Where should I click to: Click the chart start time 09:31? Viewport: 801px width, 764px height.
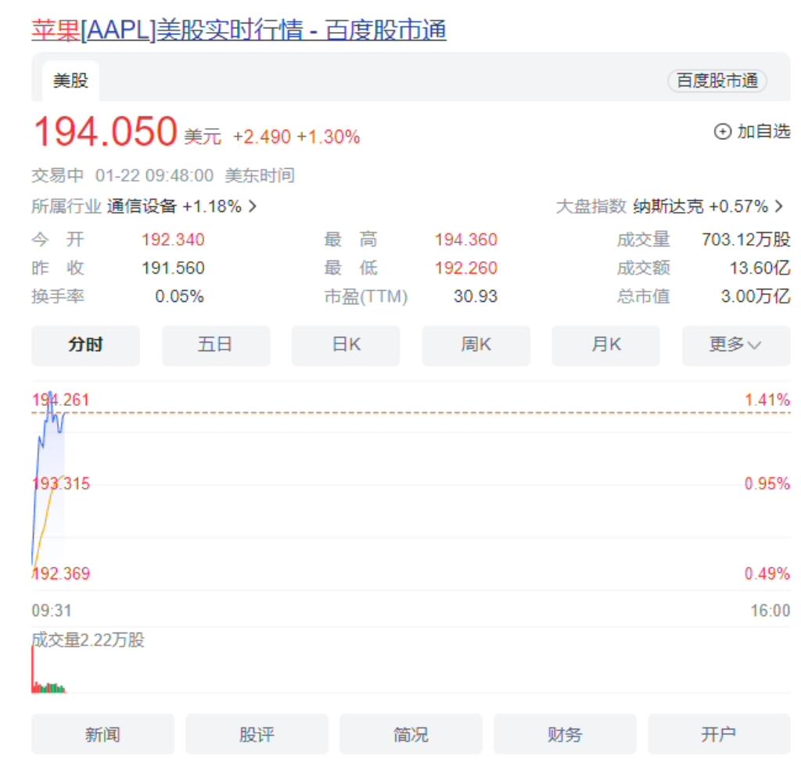(52, 610)
